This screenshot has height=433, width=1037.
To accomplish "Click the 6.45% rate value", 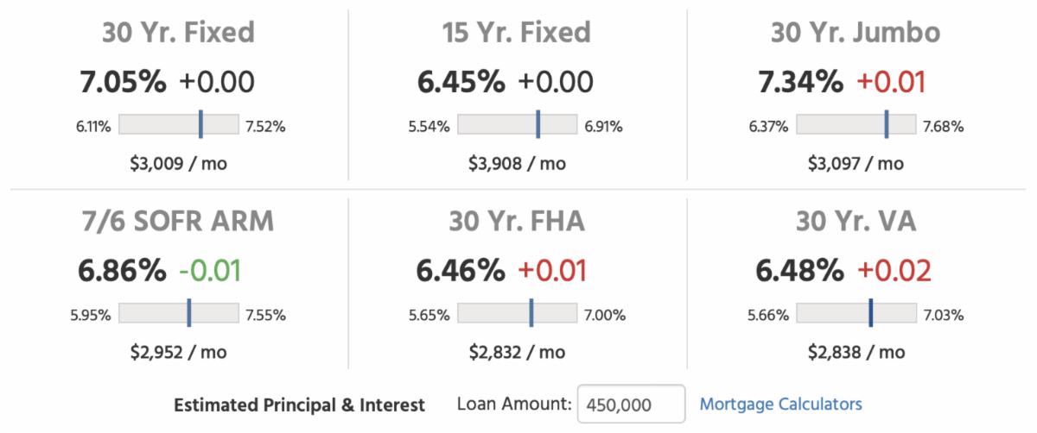I will [461, 83].
